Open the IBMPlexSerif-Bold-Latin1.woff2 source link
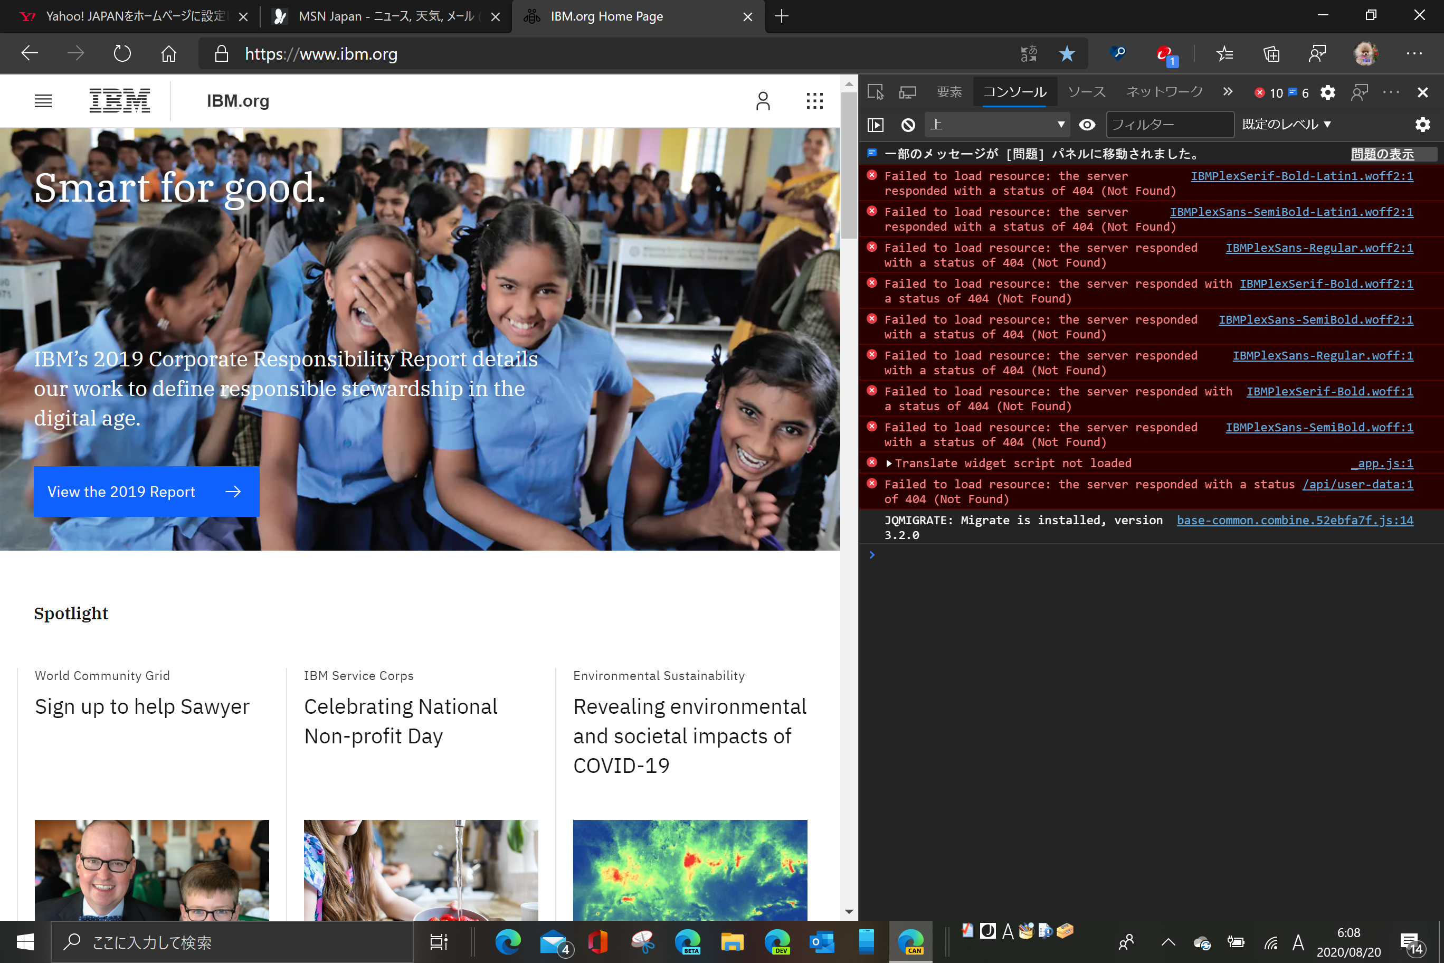The width and height of the screenshot is (1444, 963). [1301, 176]
